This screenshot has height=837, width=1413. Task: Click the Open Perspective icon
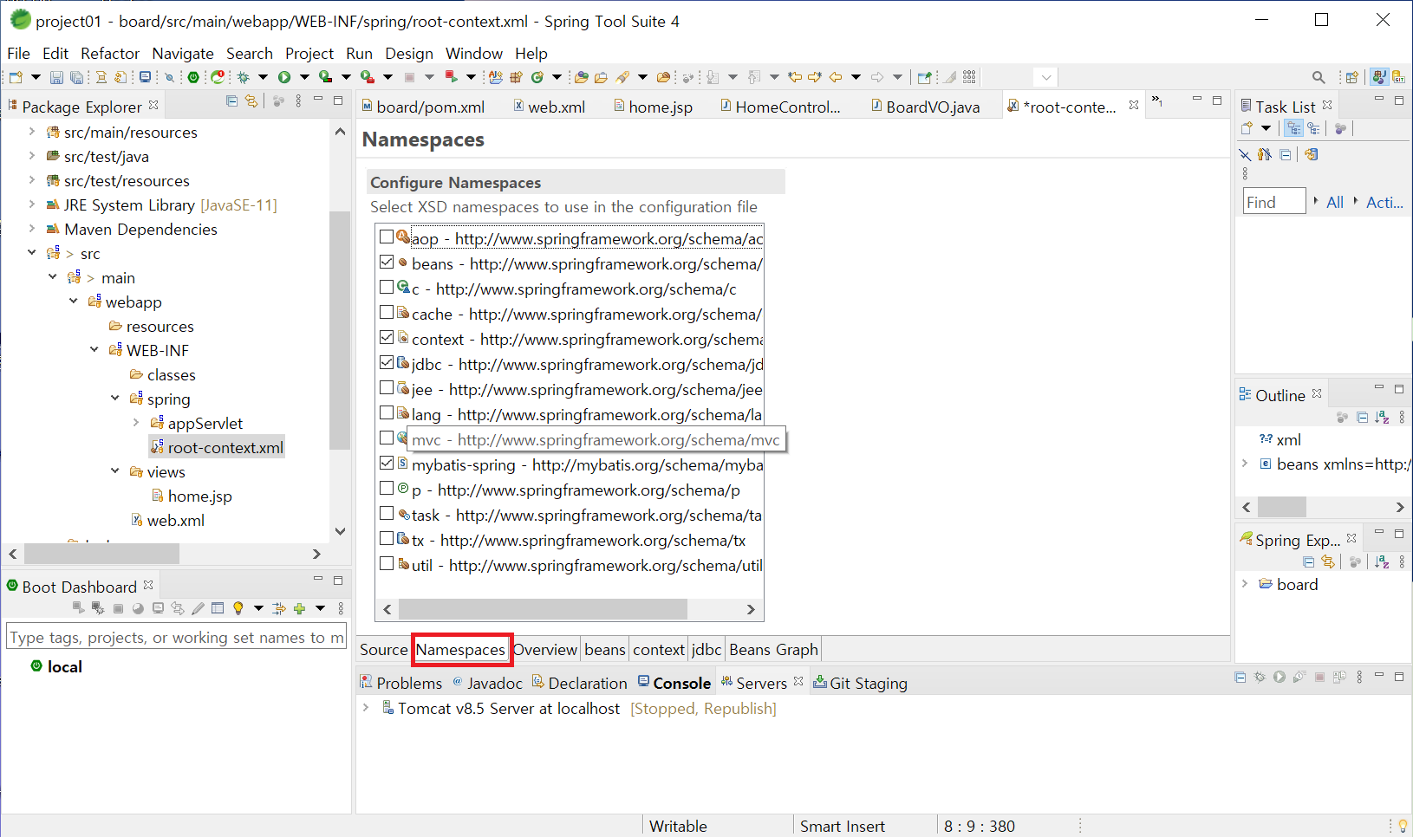(x=1351, y=77)
